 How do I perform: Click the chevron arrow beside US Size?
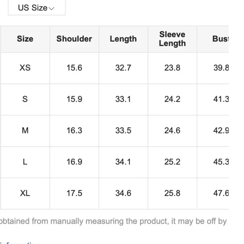(x=51, y=8)
